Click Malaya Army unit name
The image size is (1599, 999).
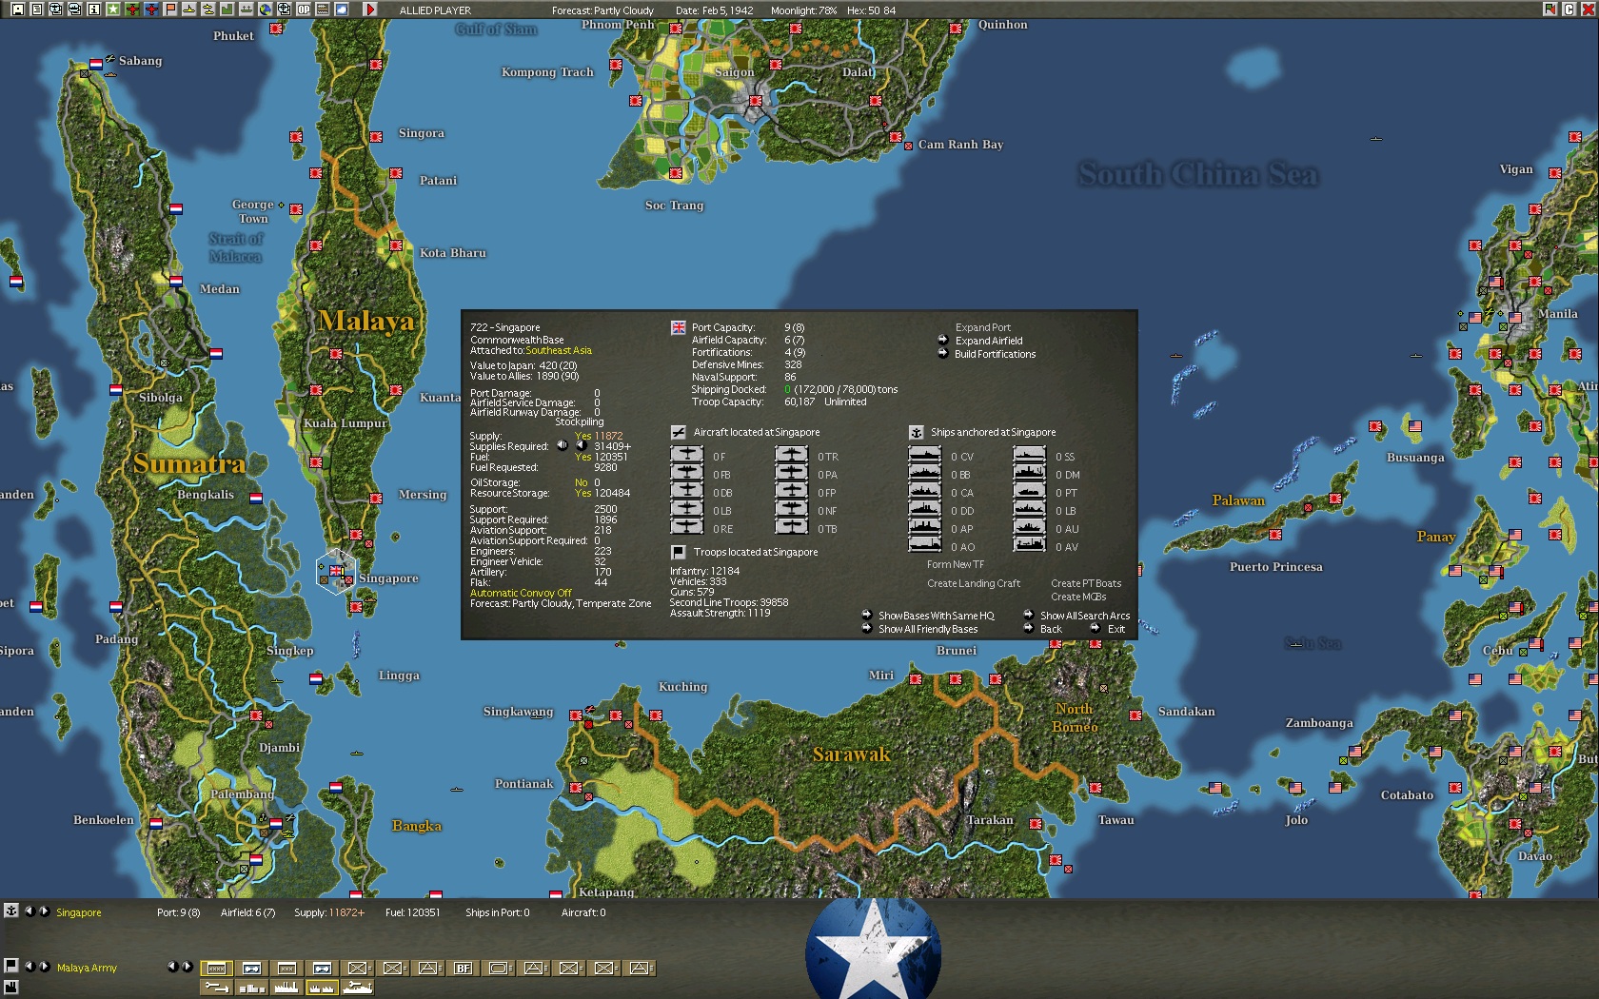coord(87,968)
